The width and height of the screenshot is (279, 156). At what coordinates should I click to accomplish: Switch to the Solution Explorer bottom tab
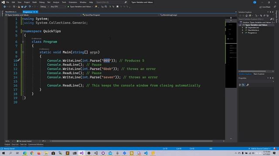coord(245,74)
